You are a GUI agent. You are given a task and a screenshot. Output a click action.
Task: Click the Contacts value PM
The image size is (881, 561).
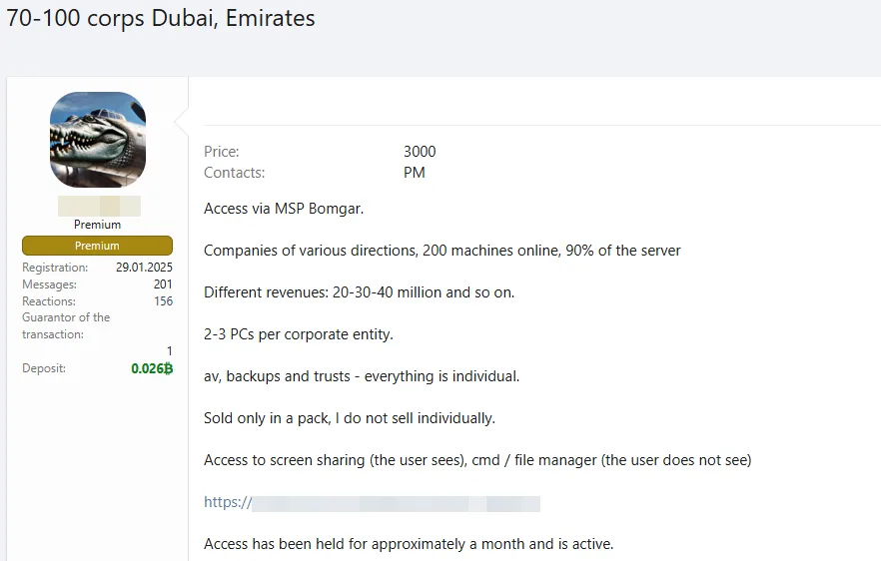(x=415, y=173)
